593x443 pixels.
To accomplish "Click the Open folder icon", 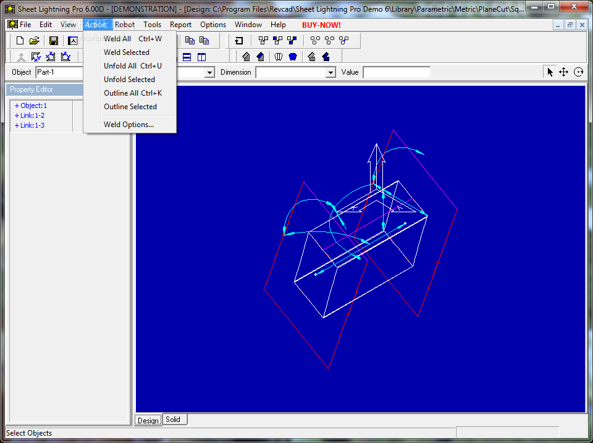I will 35,40.
